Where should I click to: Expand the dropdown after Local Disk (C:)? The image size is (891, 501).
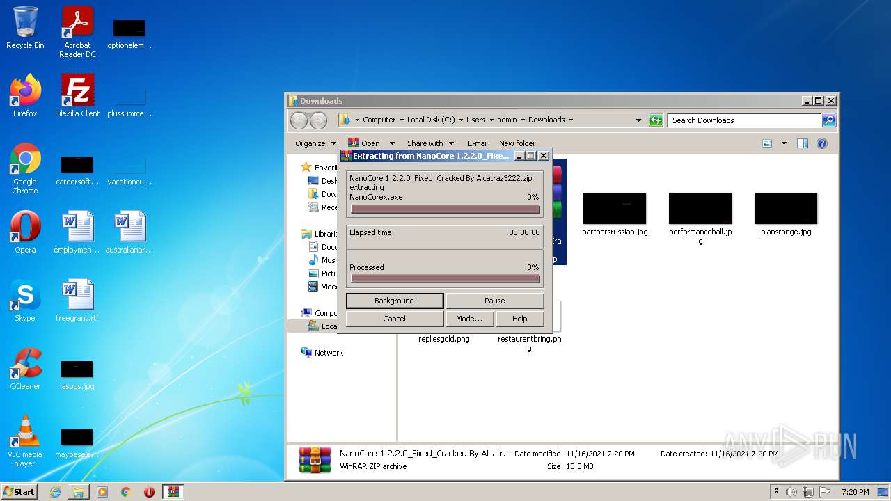pyautogui.click(x=460, y=120)
